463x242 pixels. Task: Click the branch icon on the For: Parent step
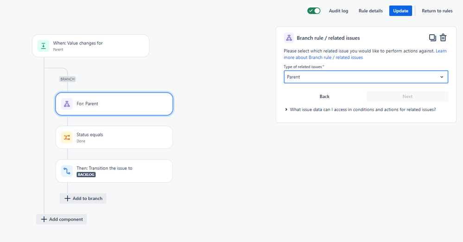click(67, 104)
